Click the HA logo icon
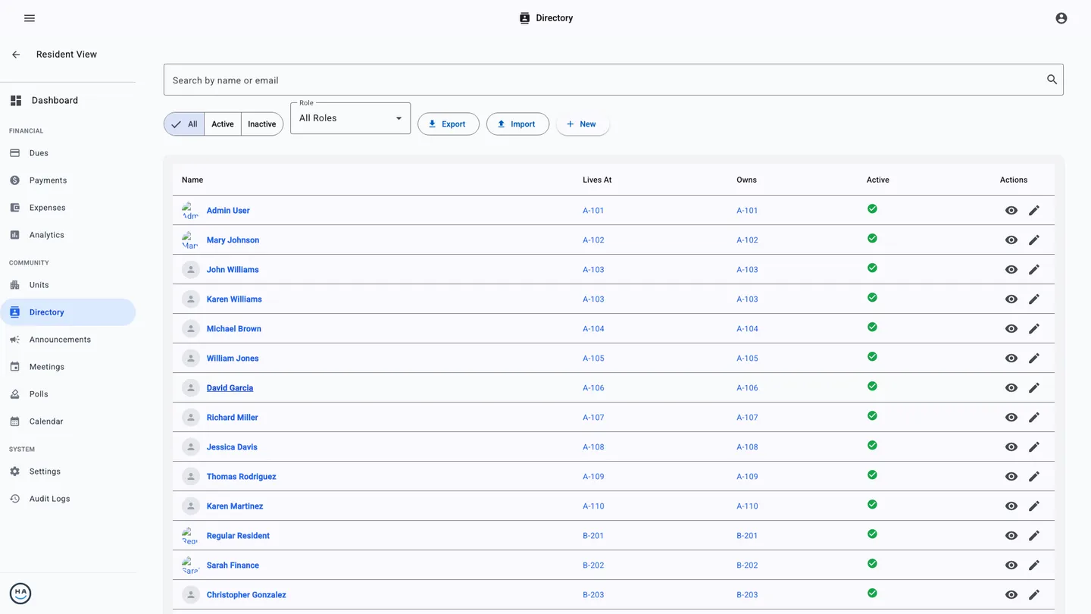This screenshot has width=1091, height=614. click(20, 594)
